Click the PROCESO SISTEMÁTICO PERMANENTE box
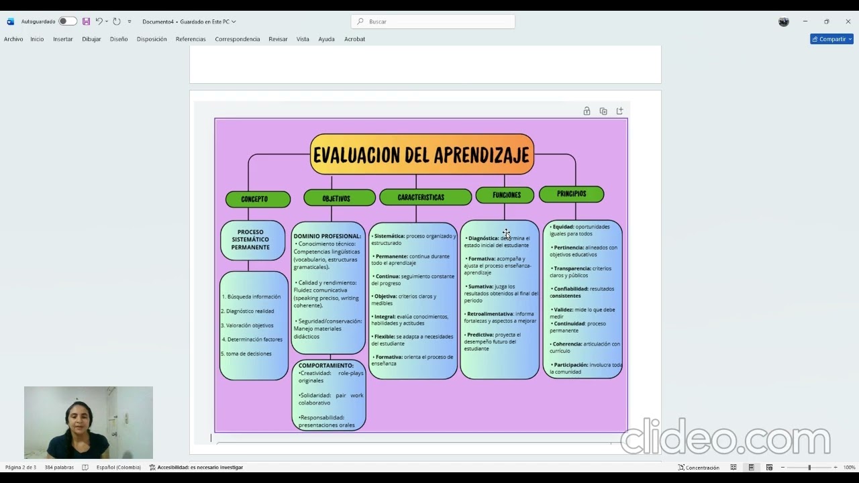 252,239
